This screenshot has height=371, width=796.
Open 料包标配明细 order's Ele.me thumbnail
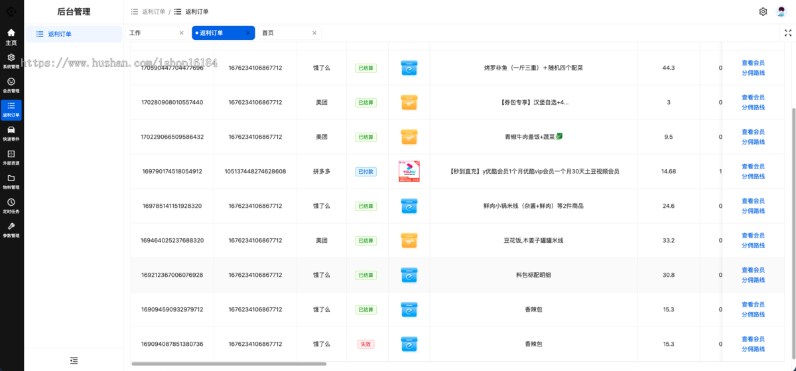[x=409, y=275]
